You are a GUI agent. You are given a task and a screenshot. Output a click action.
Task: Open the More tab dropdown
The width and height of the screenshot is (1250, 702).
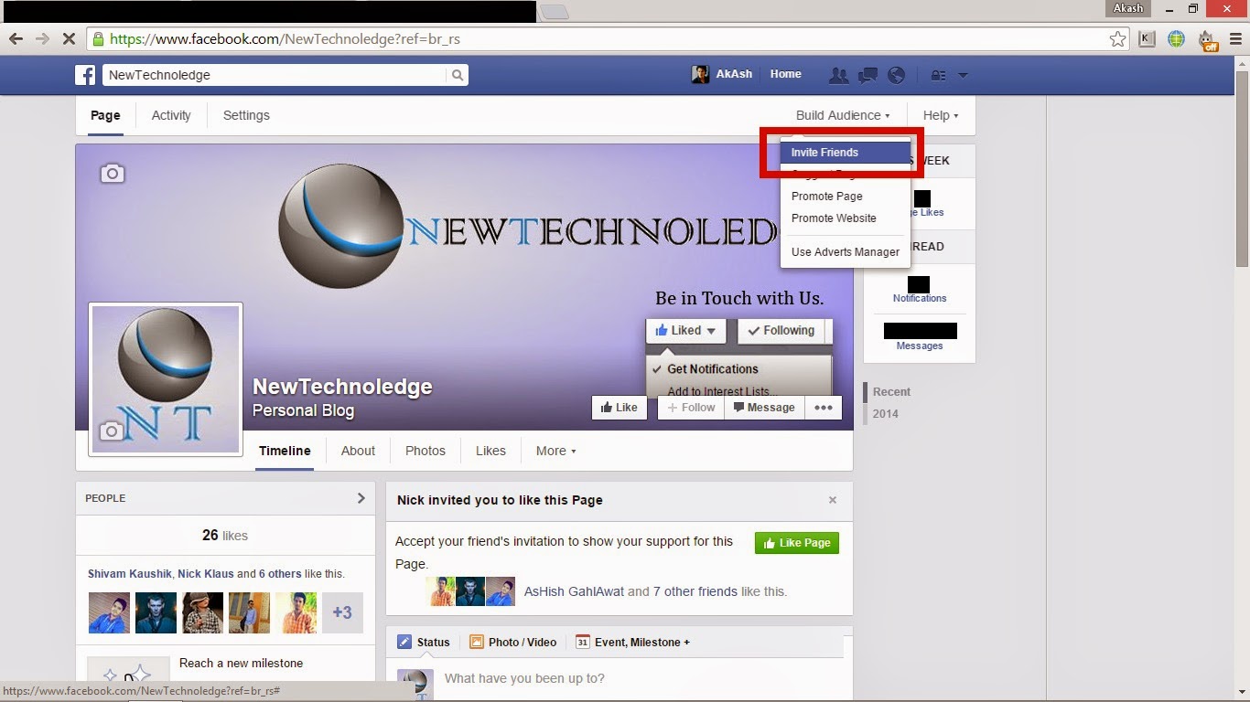click(556, 451)
